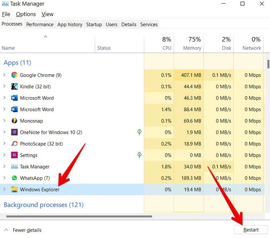270x238 pixels.
Task: Click the Settings gear app icon
Action: (x=14, y=155)
